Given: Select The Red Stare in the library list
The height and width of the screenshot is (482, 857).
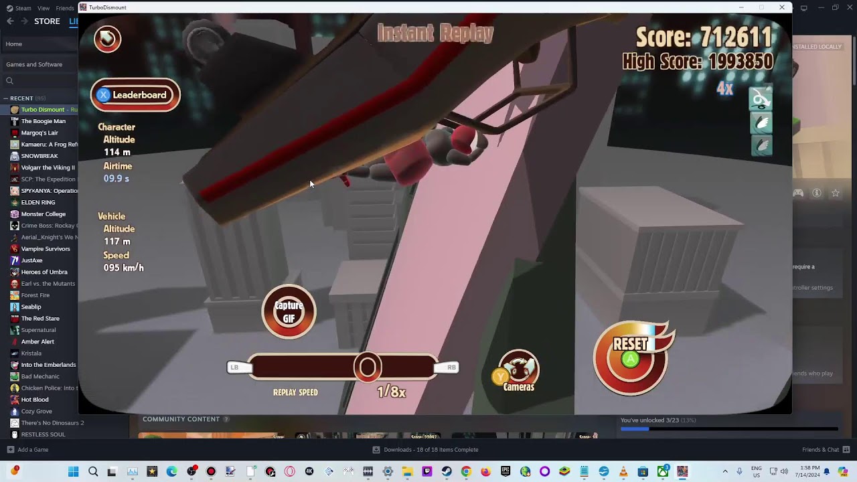Looking at the screenshot, I should click(39, 319).
